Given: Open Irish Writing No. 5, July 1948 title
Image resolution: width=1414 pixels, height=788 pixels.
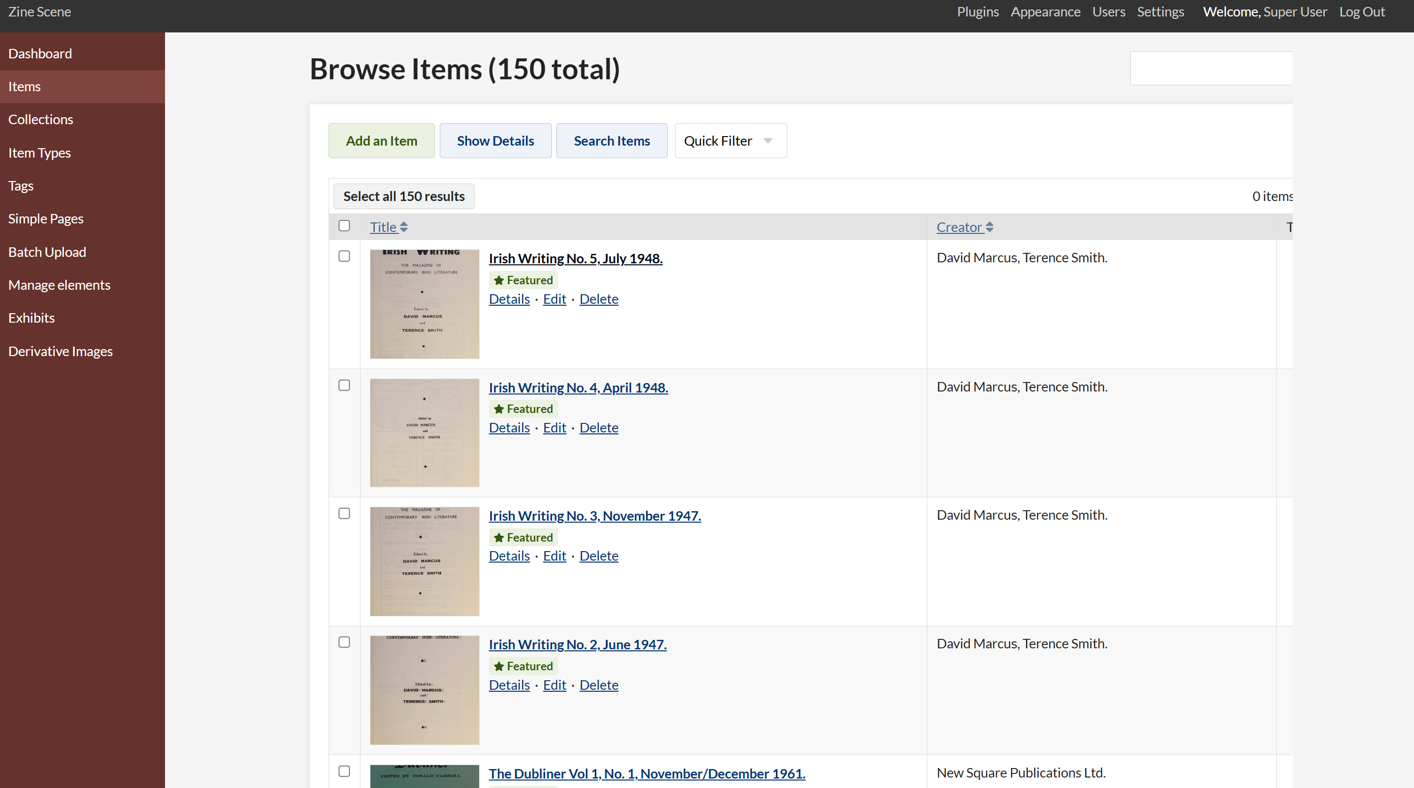Looking at the screenshot, I should click(576, 259).
